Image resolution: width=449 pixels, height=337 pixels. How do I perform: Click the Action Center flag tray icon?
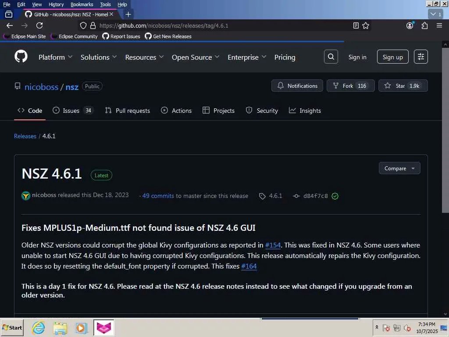point(386,327)
